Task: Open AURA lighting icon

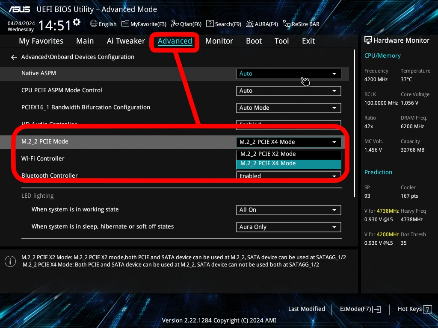Action: pos(250,24)
